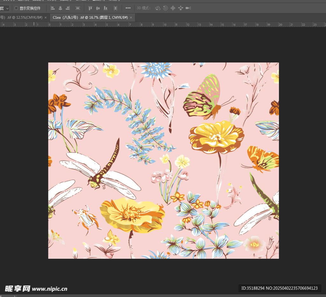Distribute layers vertically
Image resolution: width=326 pixels, height=297 pixels.
pyautogui.click(x=78, y=8)
